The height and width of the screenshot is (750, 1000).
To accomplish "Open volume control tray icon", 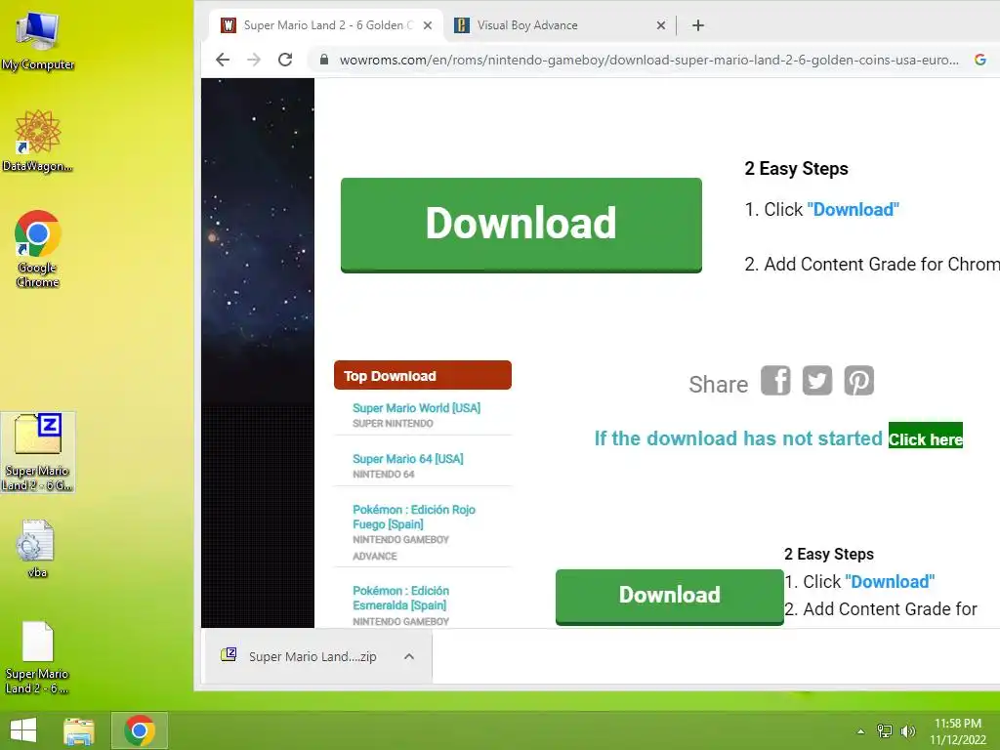I will tap(908, 730).
